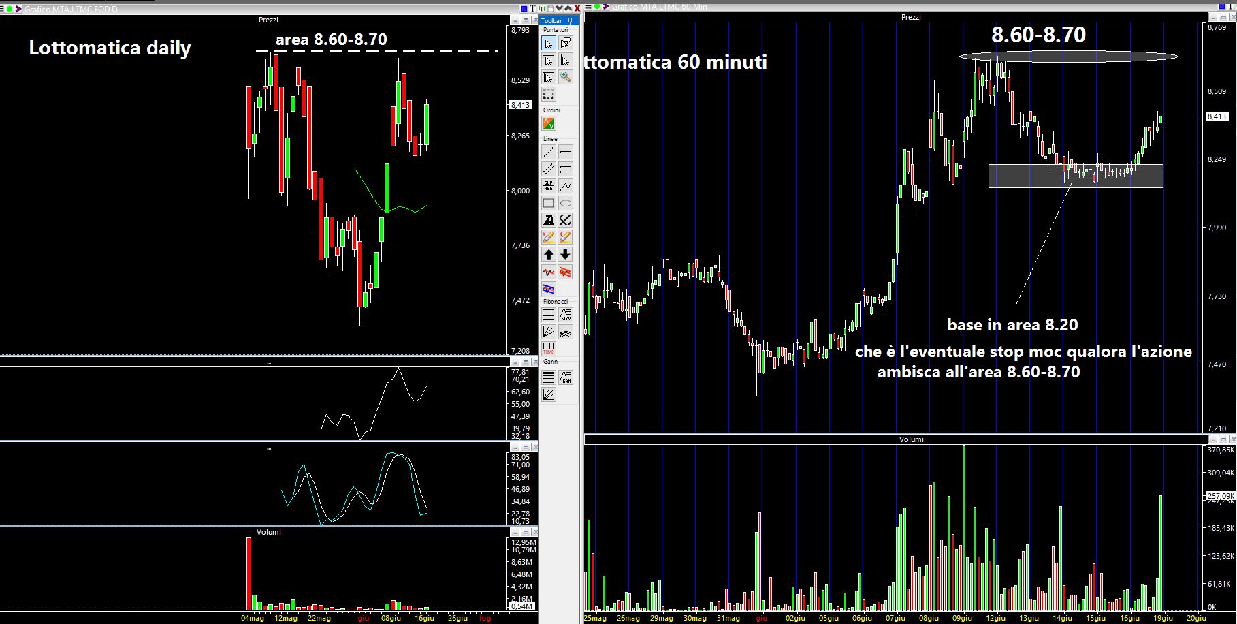Screen dimensions: 1237x624
Task: Choose the dashed selection rectangle tool
Action: click(x=549, y=95)
